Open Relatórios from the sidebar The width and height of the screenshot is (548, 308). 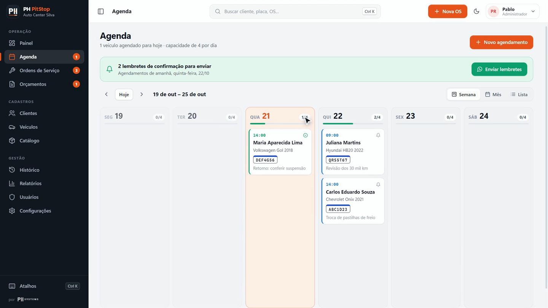coord(44,183)
